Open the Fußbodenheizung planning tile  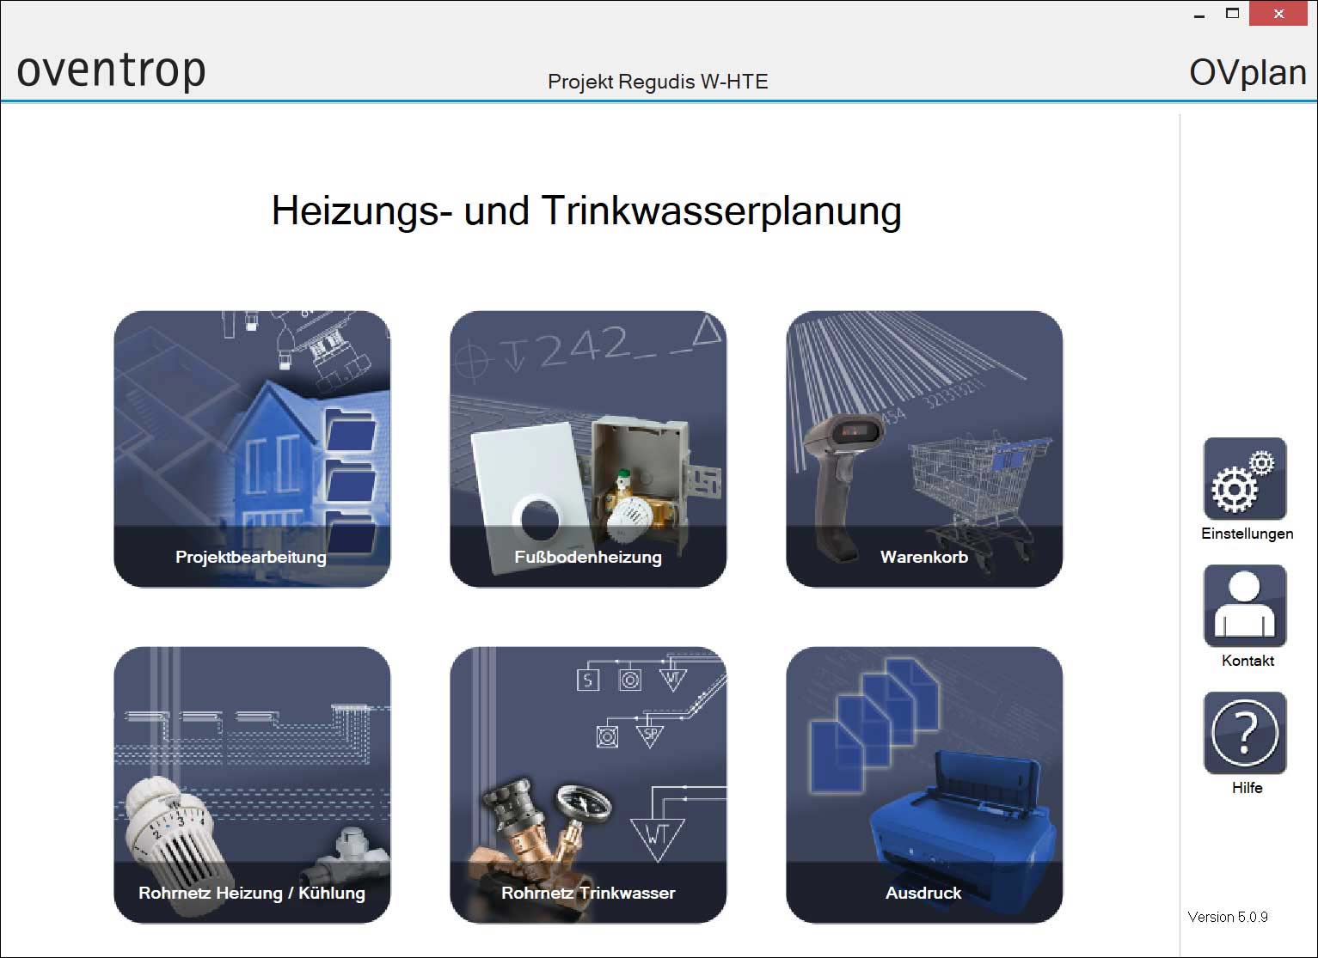point(588,449)
